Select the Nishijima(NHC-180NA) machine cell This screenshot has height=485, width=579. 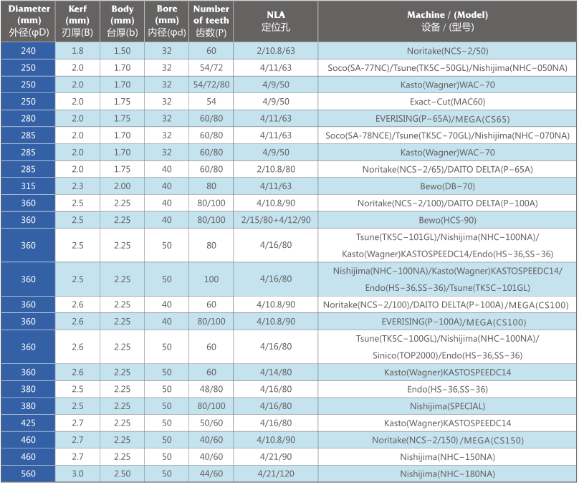[x=447, y=474]
